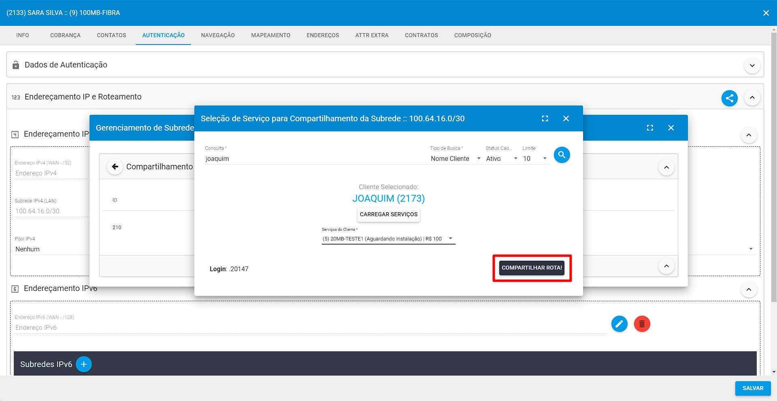Click the red trash delete IPv6 button
This screenshot has width=777, height=401.
tap(642, 324)
